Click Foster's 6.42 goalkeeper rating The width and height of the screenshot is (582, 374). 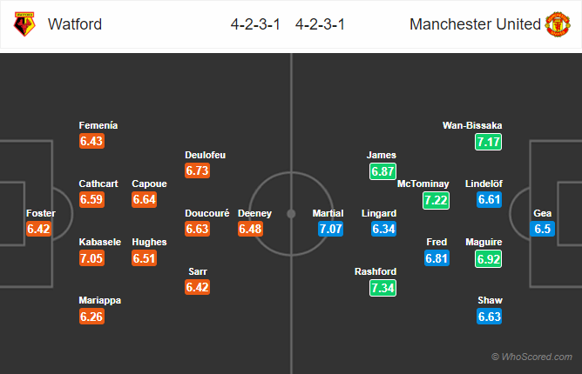tap(38, 229)
